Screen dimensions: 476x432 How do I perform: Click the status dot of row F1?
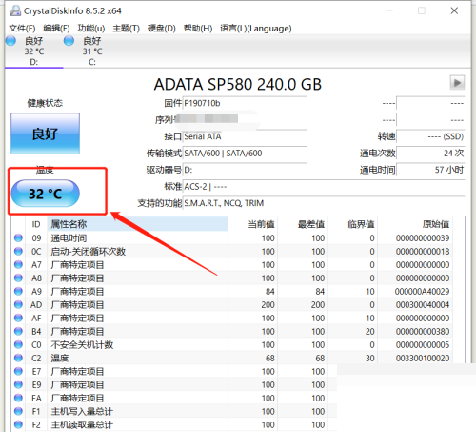click(x=18, y=411)
